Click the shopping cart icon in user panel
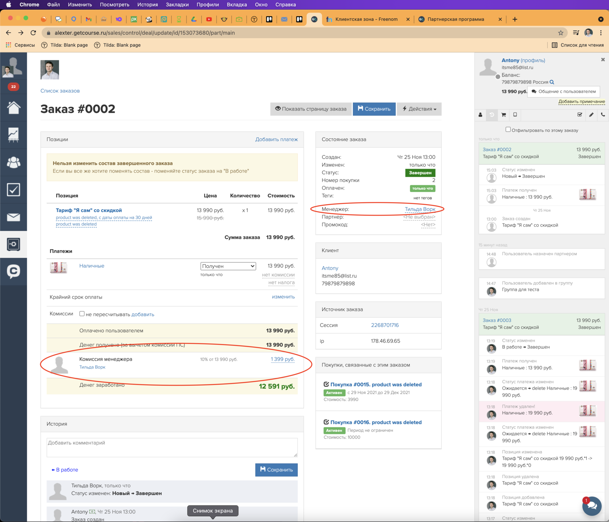 click(504, 115)
